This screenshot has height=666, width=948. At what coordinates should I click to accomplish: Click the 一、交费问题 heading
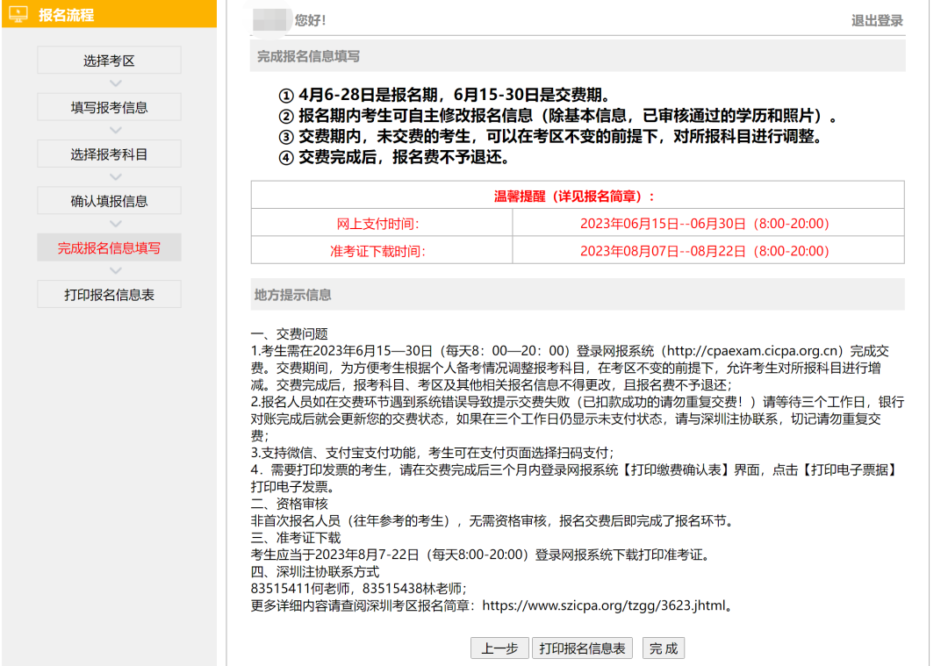290,333
